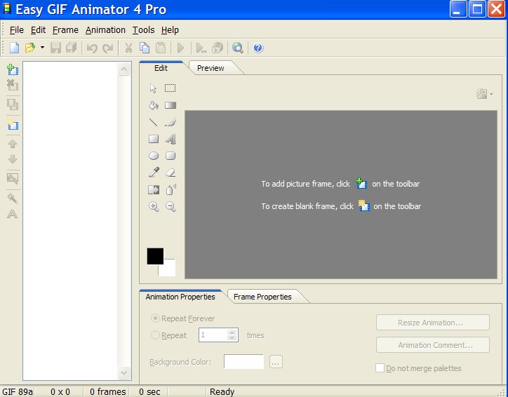Image resolution: width=508 pixels, height=397 pixels.
Task: Select the Color replace tool
Action: coord(154,190)
